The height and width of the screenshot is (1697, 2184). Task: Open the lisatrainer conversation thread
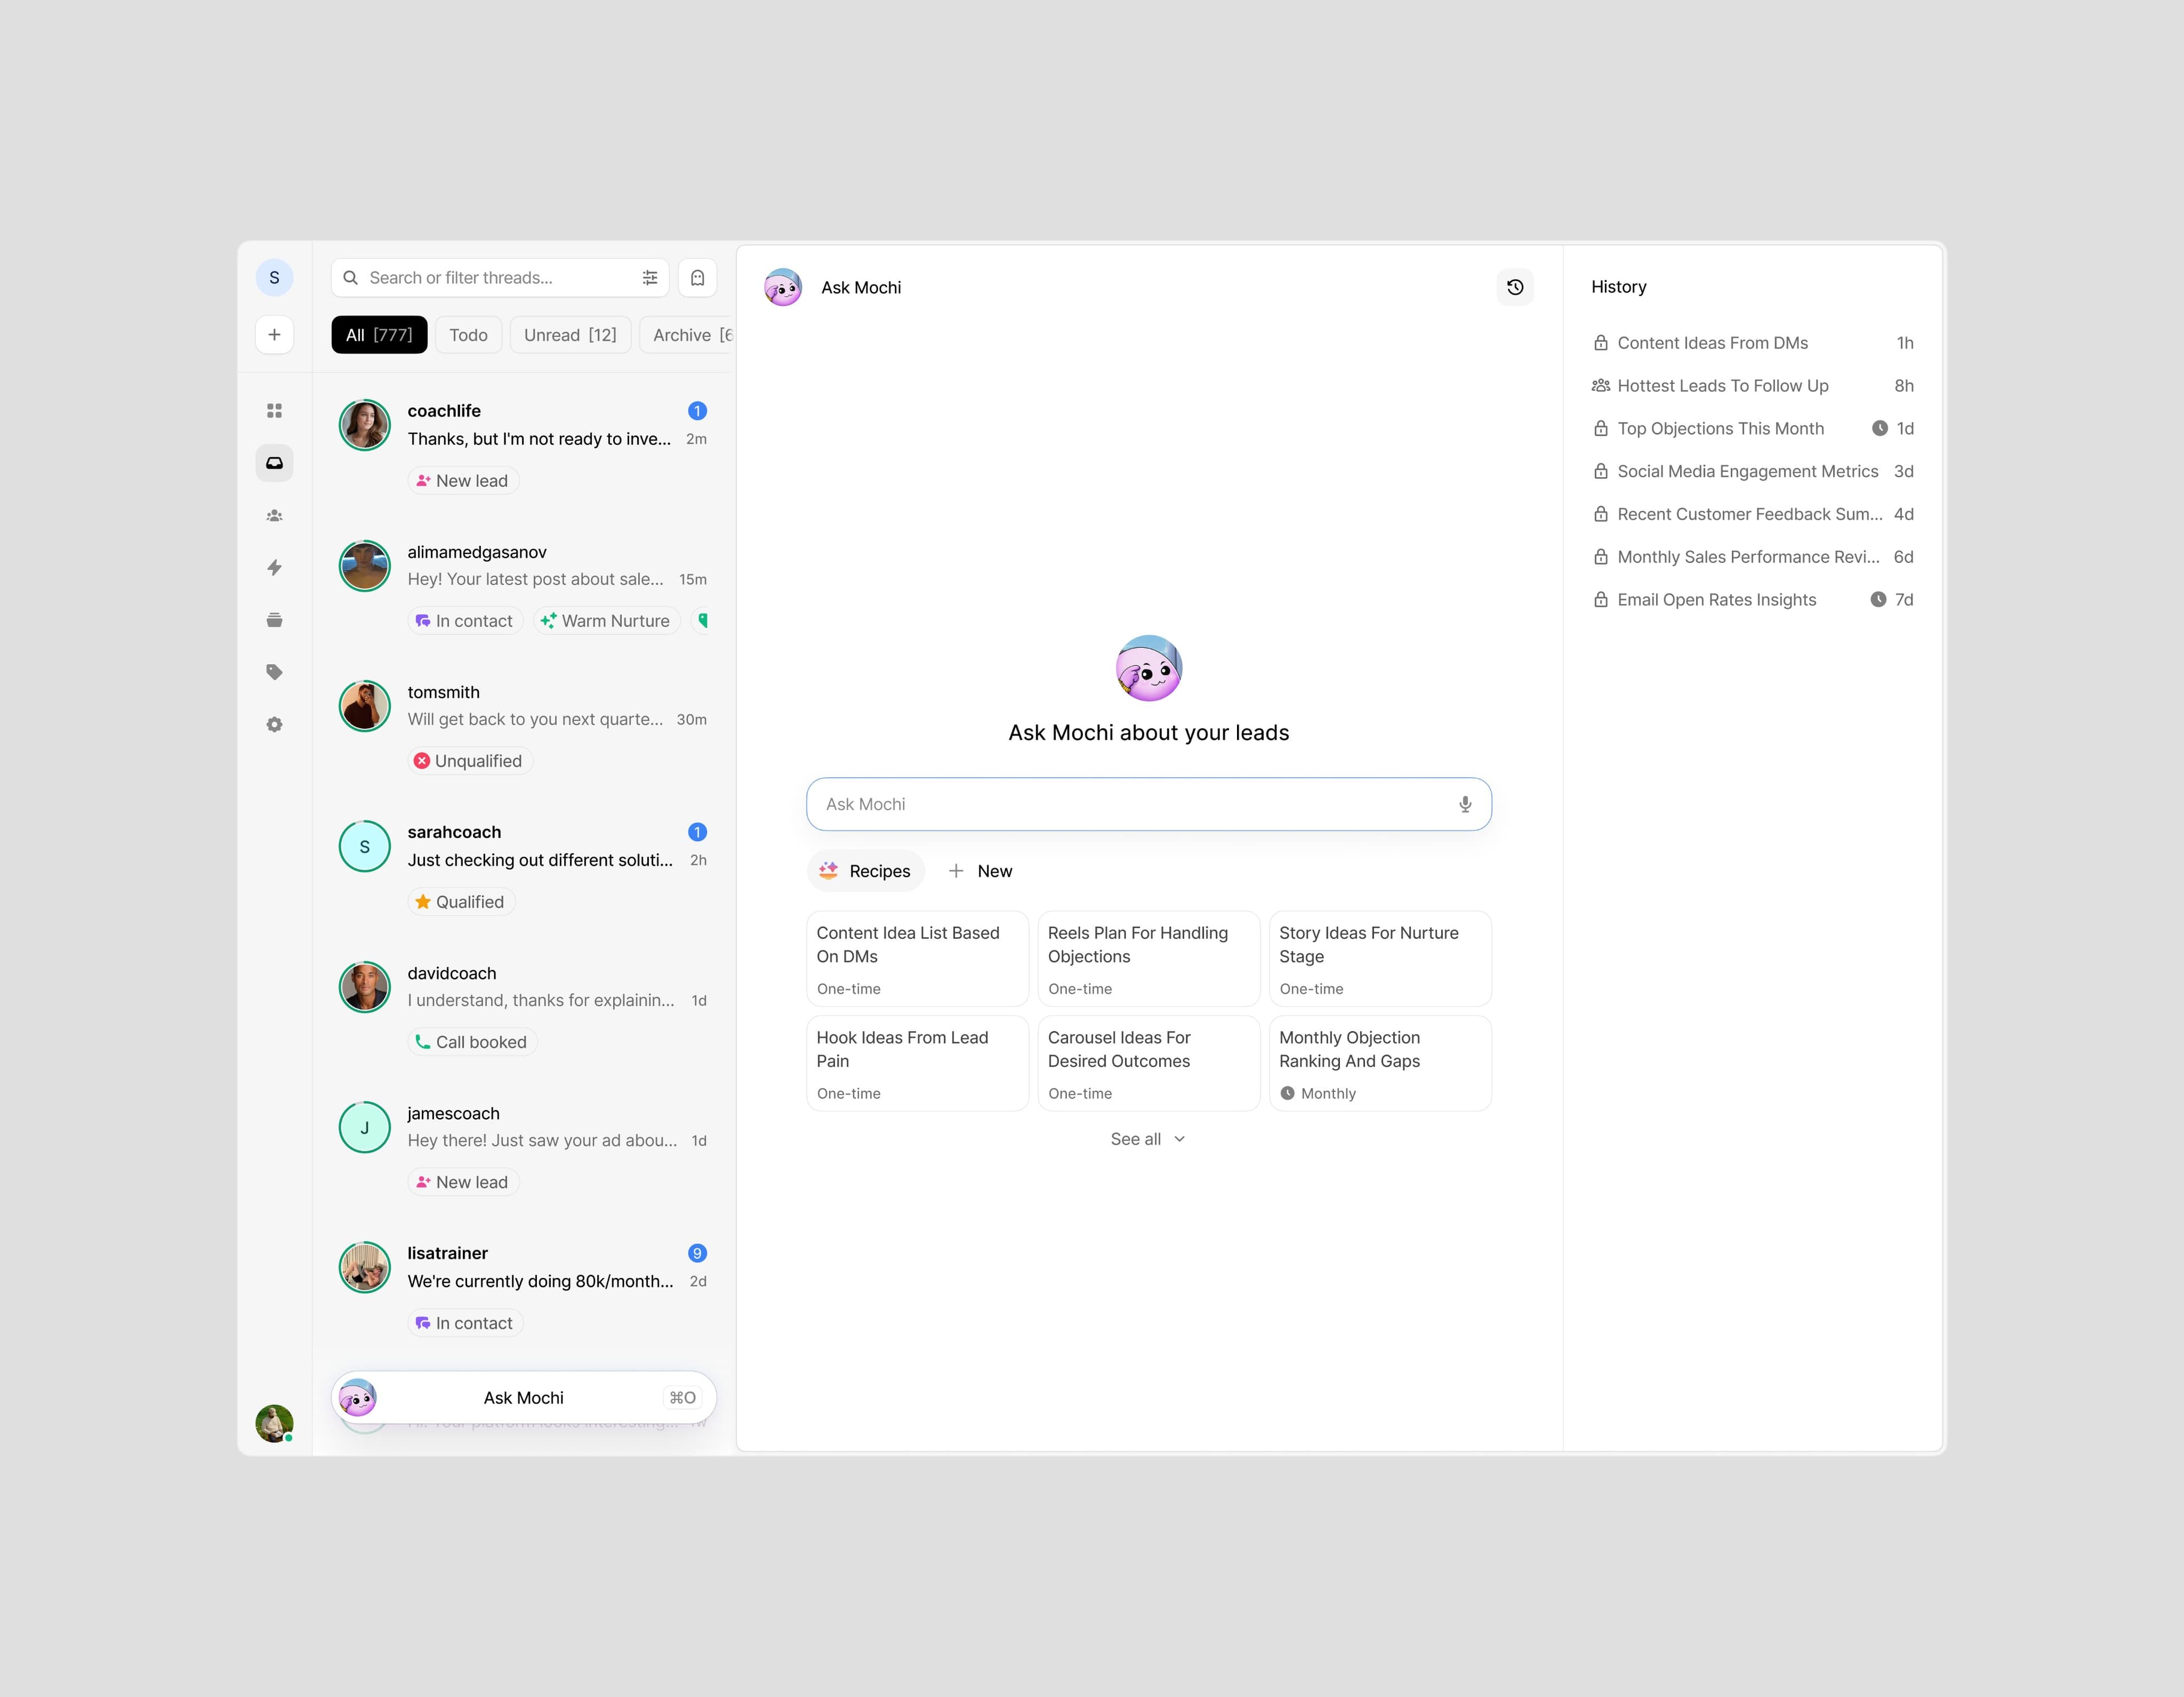coord(524,1288)
